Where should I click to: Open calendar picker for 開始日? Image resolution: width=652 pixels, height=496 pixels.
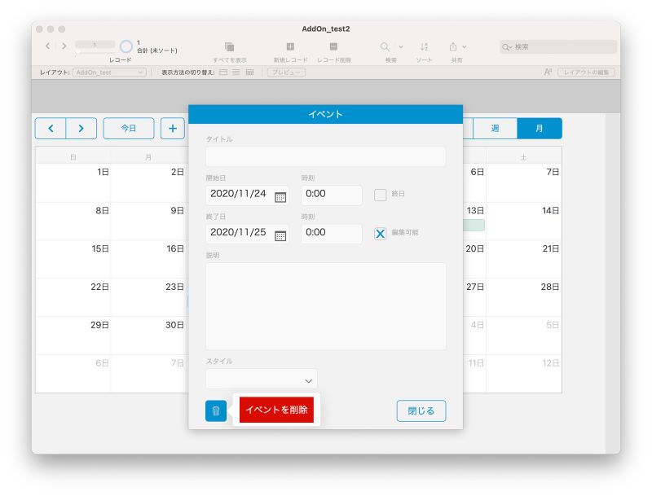click(x=280, y=197)
